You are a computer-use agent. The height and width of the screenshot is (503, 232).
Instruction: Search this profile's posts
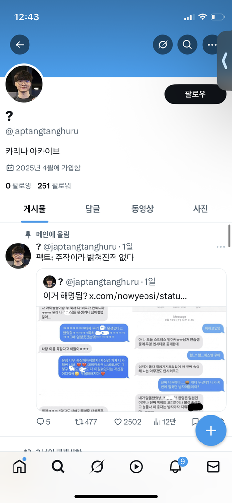tap(187, 44)
